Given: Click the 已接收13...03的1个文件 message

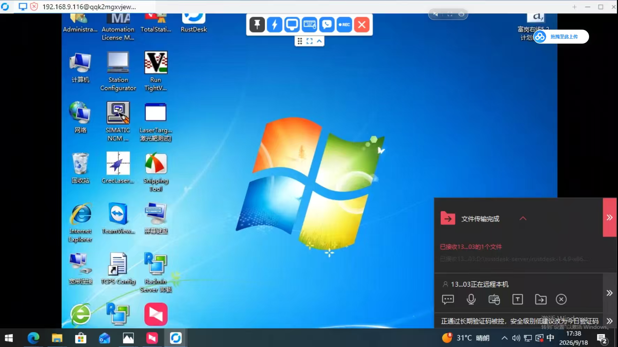Looking at the screenshot, I should 471,247.
